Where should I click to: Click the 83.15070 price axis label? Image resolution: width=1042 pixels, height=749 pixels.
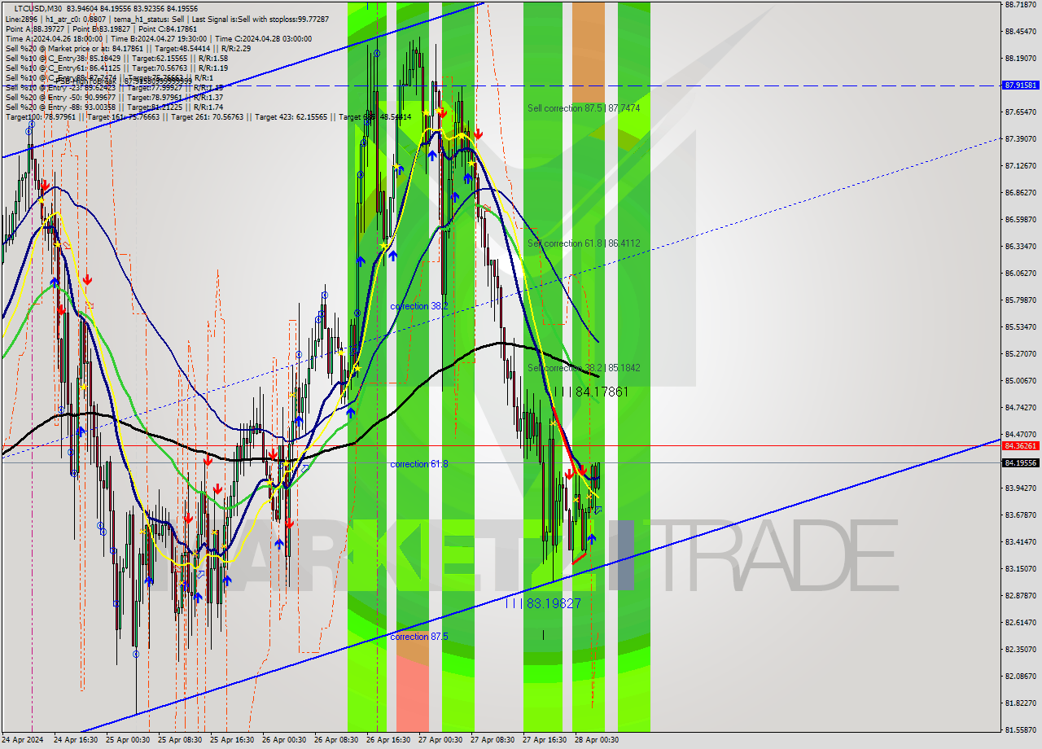1020,568
